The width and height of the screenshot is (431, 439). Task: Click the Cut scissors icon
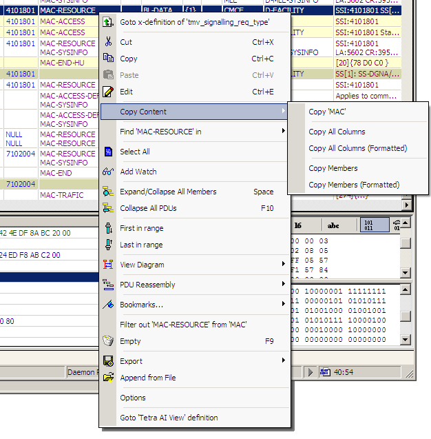[x=107, y=42]
